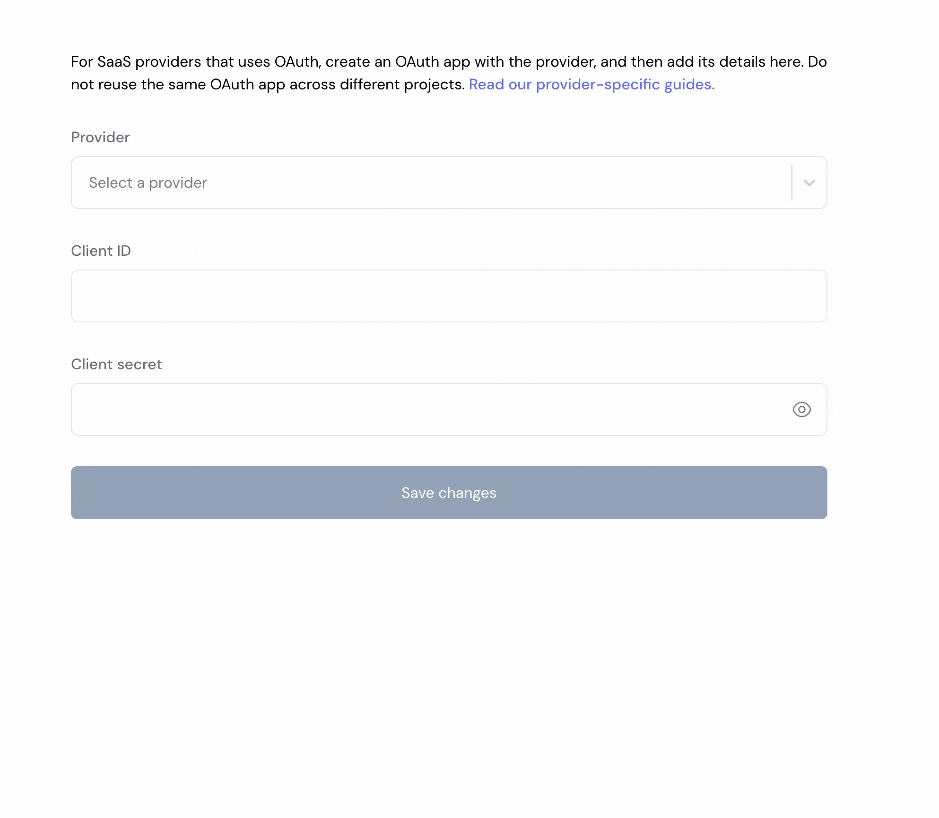The image size is (939, 818).
Task: Click Save changes to store OAuth details
Action: (x=449, y=493)
